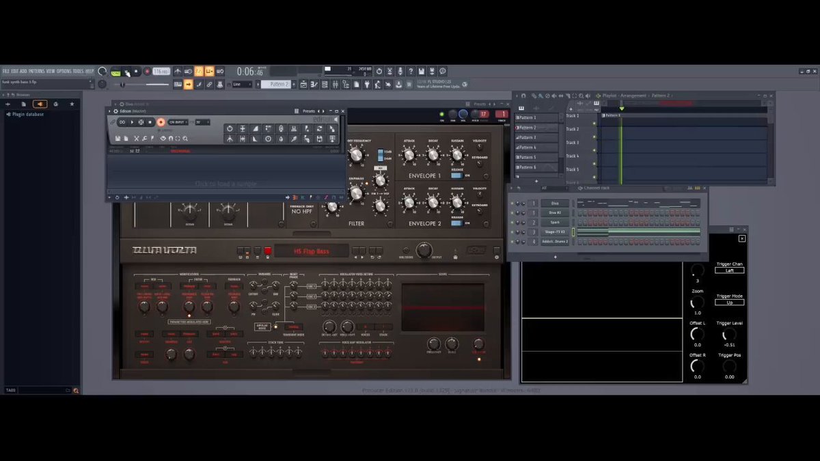Screen dimensions: 820x461
Task: Select the Diva #2 channel button
Action: (x=555, y=213)
